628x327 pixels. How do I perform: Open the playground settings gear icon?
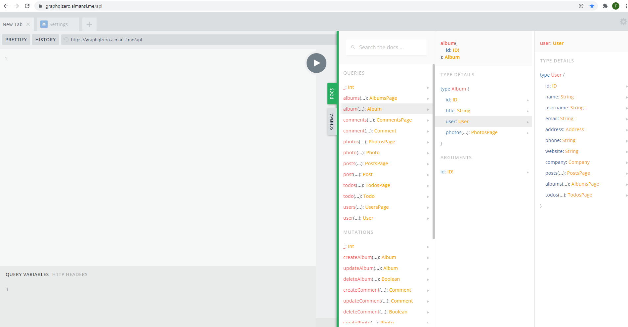tap(623, 22)
